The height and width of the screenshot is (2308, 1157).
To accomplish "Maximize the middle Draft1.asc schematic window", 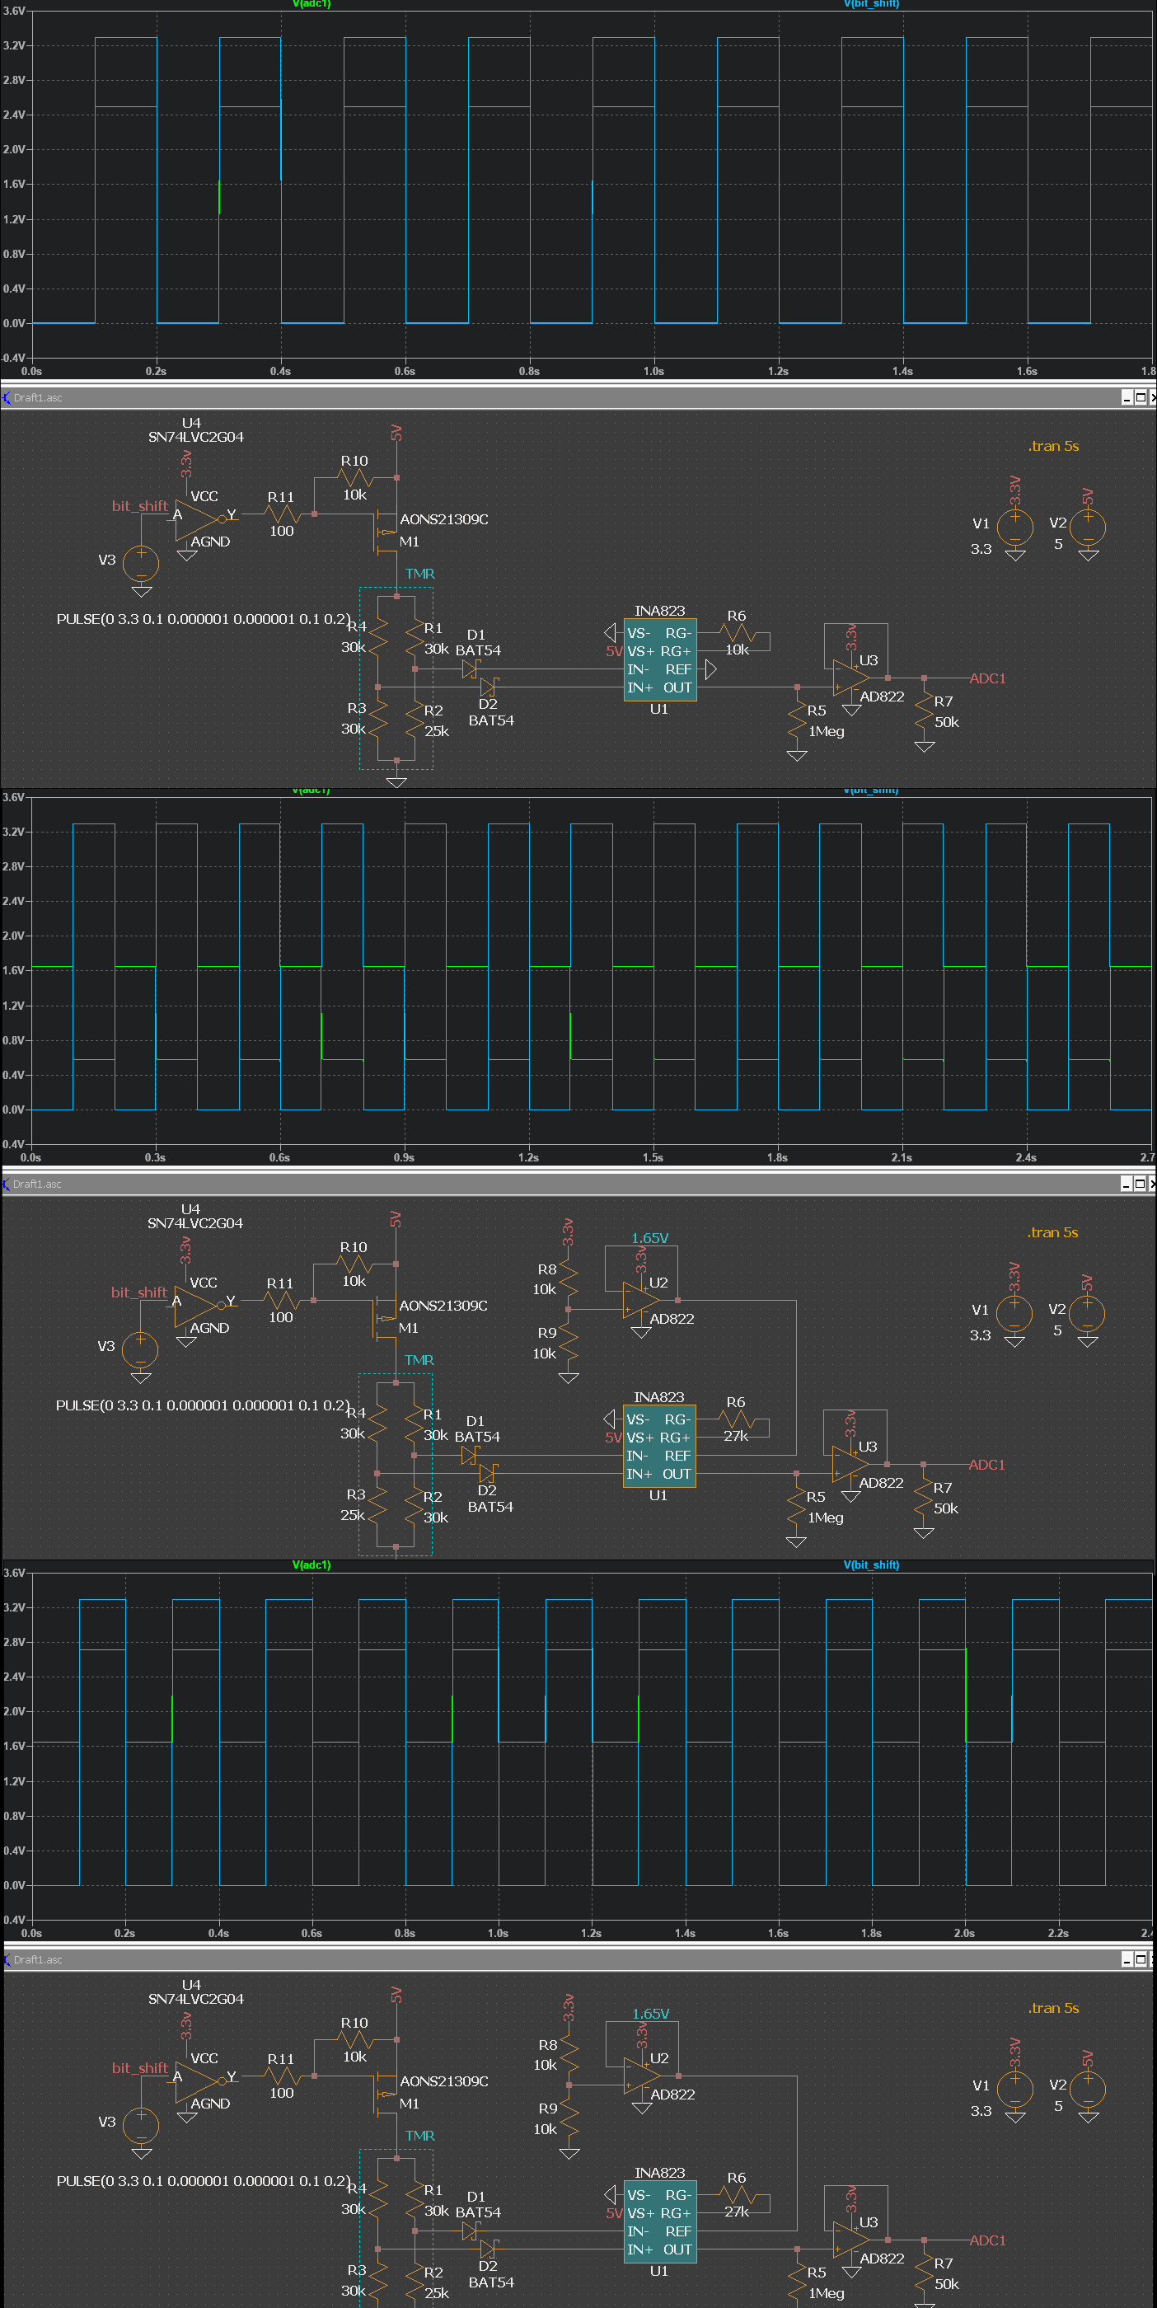I will click(1140, 1184).
